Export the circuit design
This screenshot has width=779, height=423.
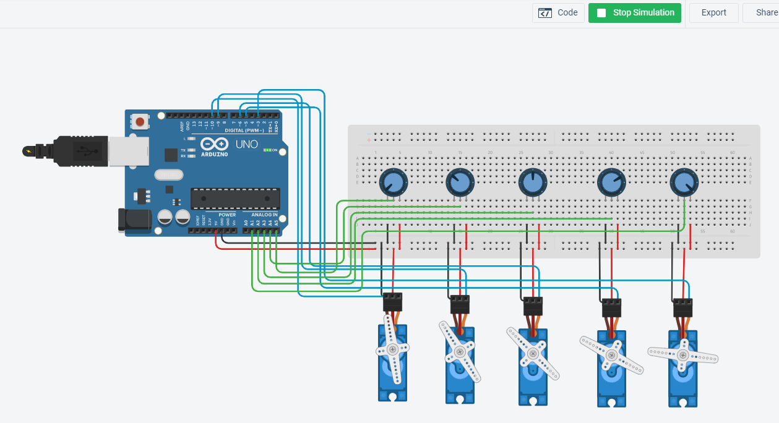(713, 12)
